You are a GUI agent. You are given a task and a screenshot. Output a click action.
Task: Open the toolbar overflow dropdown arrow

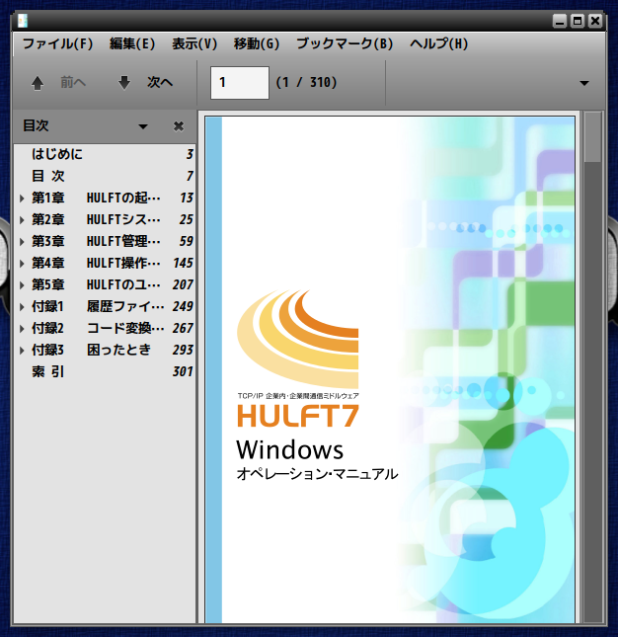584,83
